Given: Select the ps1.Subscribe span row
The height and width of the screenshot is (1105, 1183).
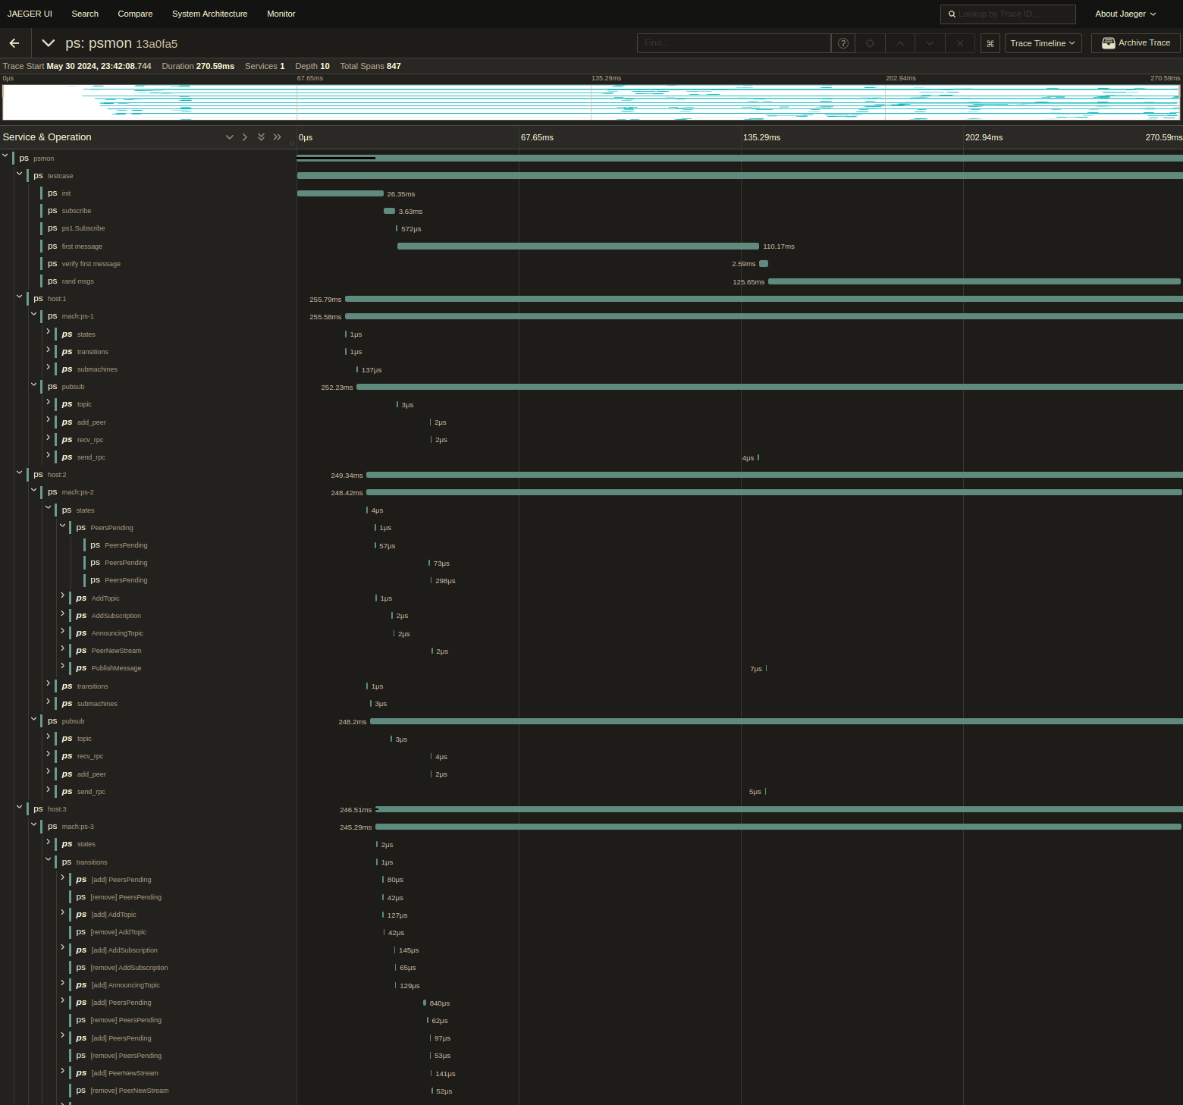Looking at the screenshot, I should pos(168,228).
